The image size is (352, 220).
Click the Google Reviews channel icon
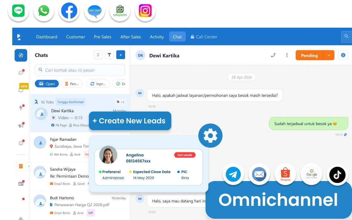pos(311,174)
